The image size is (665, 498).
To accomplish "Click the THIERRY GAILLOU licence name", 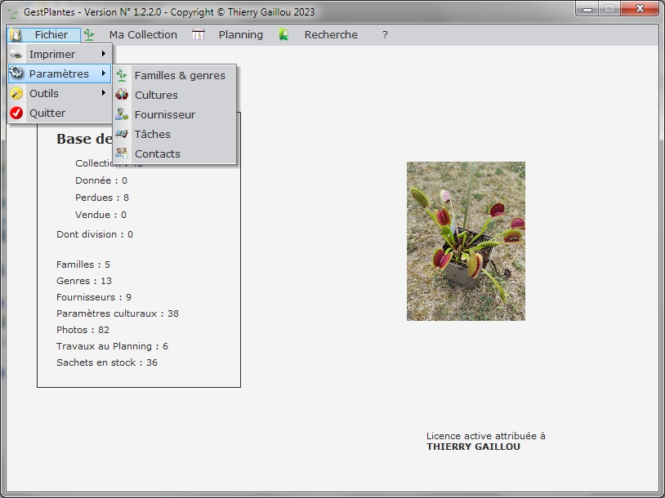I will coord(473,447).
